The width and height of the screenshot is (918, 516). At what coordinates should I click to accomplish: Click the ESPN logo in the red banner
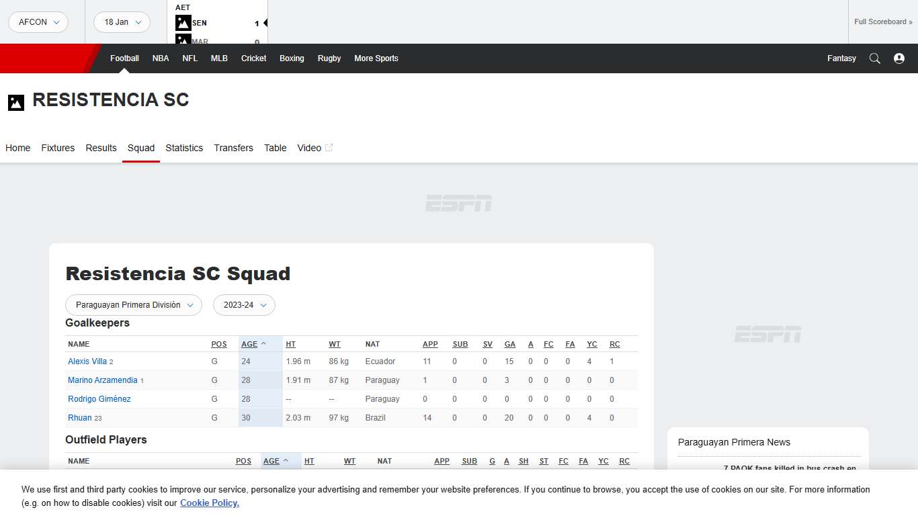tap(40, 58)
